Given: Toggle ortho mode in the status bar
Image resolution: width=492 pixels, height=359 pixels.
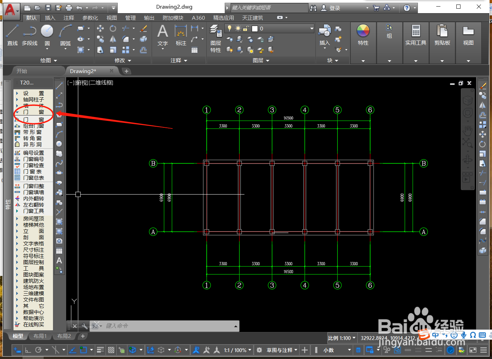Looking at the screenshot, I should point(28,350).
